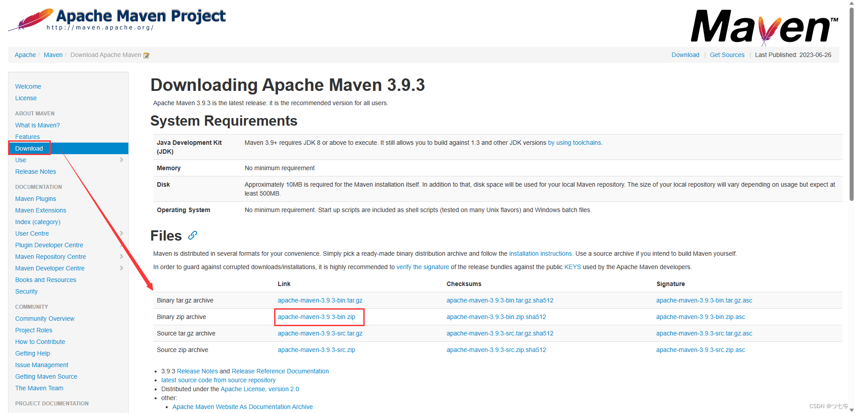Screen dimensions: 855x413
Task: Expand the Maven Repository Centre chevron
Action: point(121,256)
